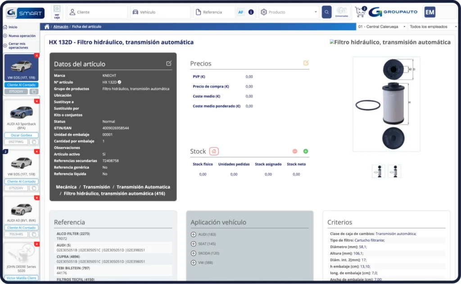Click 'Victor Matilla Client' button
This screenshot has height=284, width=461.
click(x=21, y=278)
